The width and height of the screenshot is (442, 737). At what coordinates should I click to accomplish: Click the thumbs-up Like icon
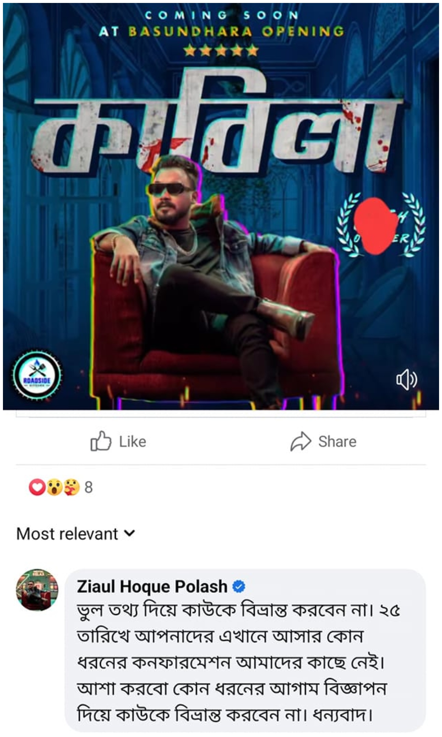click(x=101, y=441)
